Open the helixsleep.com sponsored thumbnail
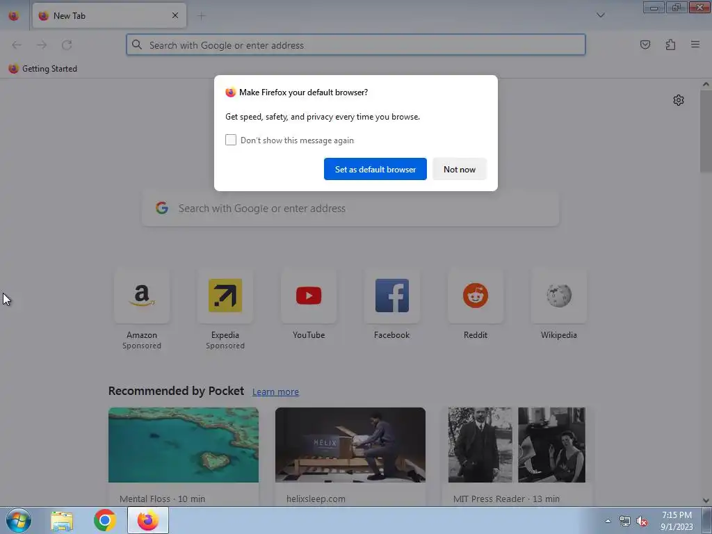This screenshot has width=712, height=534. pos(350,445)
